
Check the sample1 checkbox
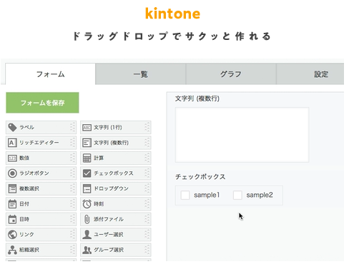pyautogui.click(x=185, y=196)
